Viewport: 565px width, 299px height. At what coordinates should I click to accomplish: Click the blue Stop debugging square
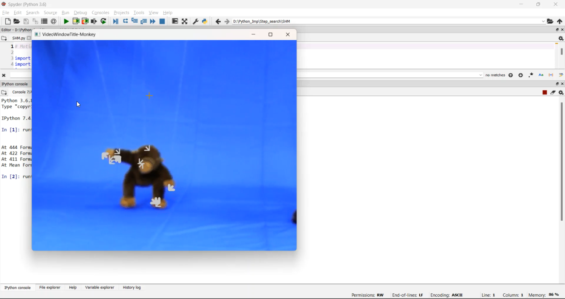162,21
